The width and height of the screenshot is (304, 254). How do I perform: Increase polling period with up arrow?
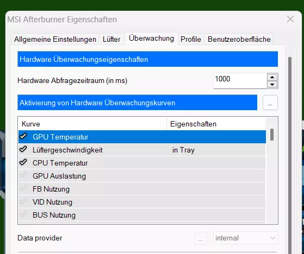tap(272, 78)
